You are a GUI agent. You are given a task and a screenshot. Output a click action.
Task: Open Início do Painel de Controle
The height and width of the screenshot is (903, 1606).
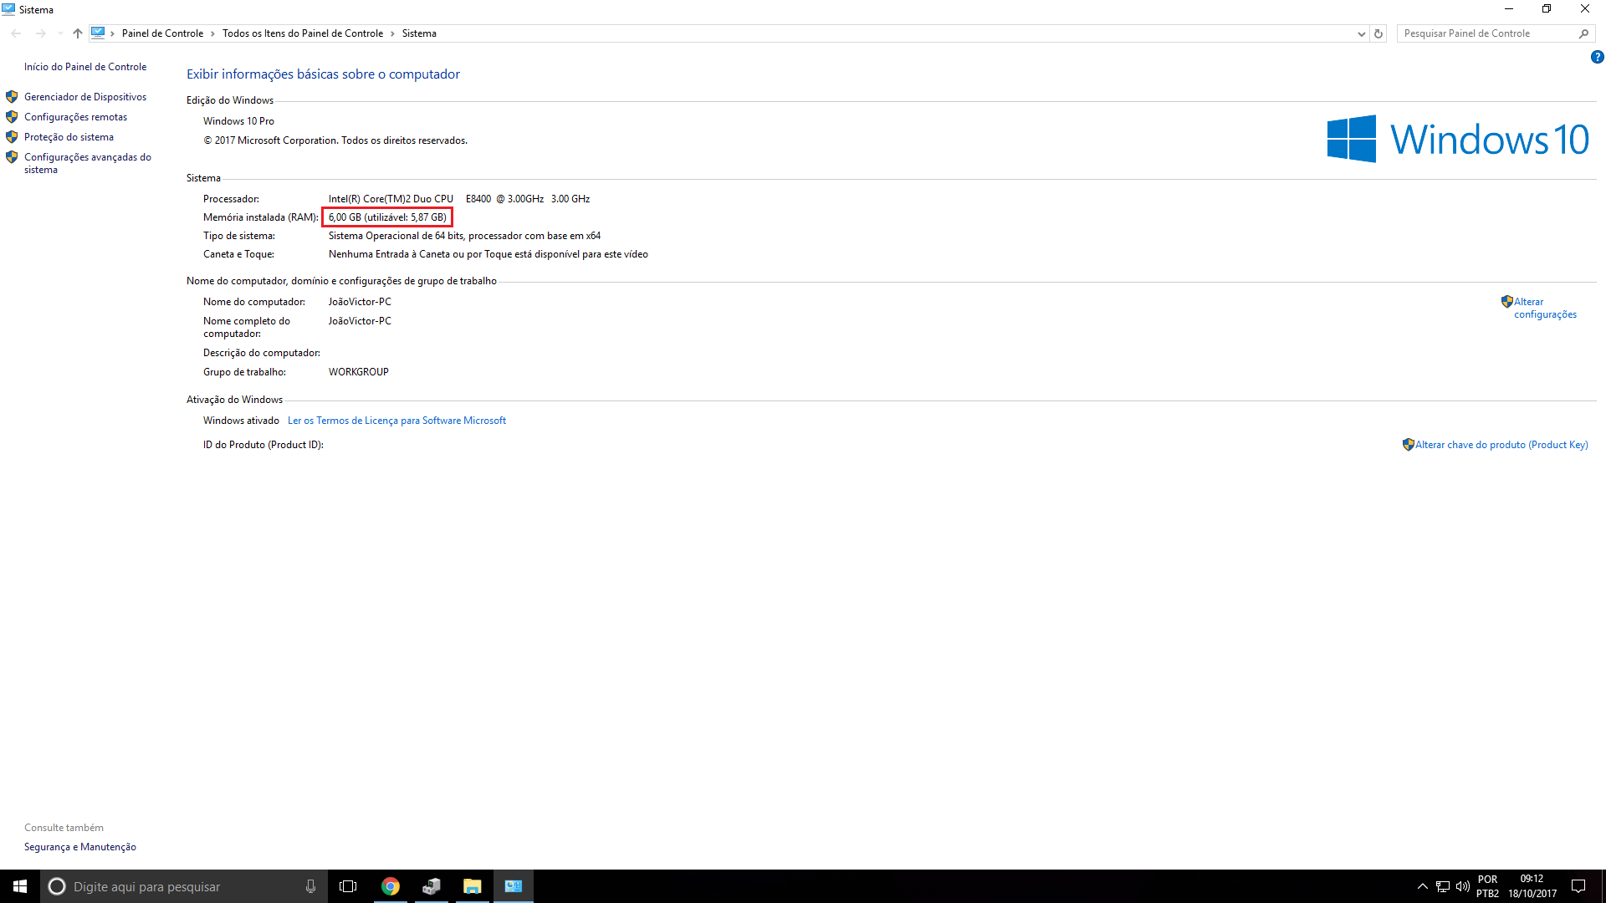point(85,67)
